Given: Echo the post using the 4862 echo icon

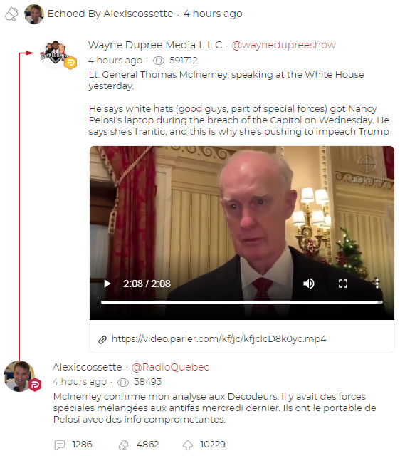Looking at the screenshot, I should (x=123, y=445).
